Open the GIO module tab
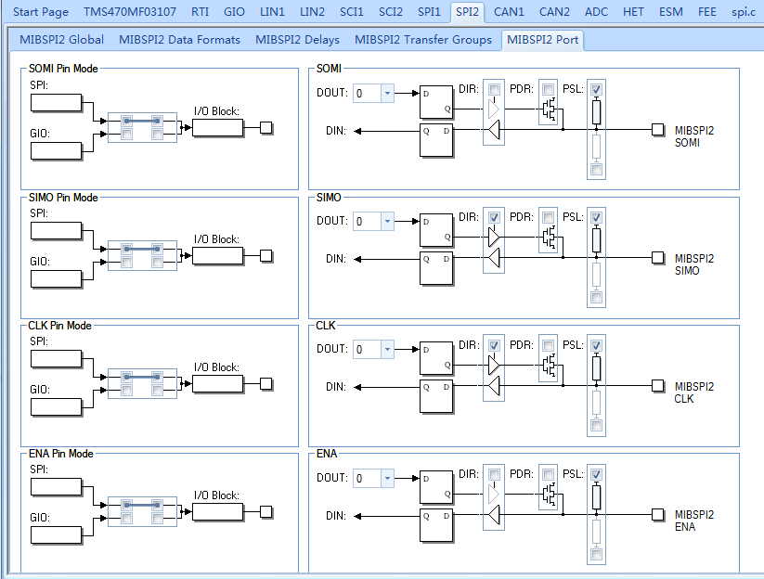Viewport: 764px width, 579px height. pos(234,12)
